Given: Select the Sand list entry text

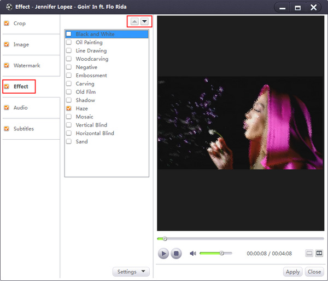Looking at the screenshot, I should tap(81, 141).
